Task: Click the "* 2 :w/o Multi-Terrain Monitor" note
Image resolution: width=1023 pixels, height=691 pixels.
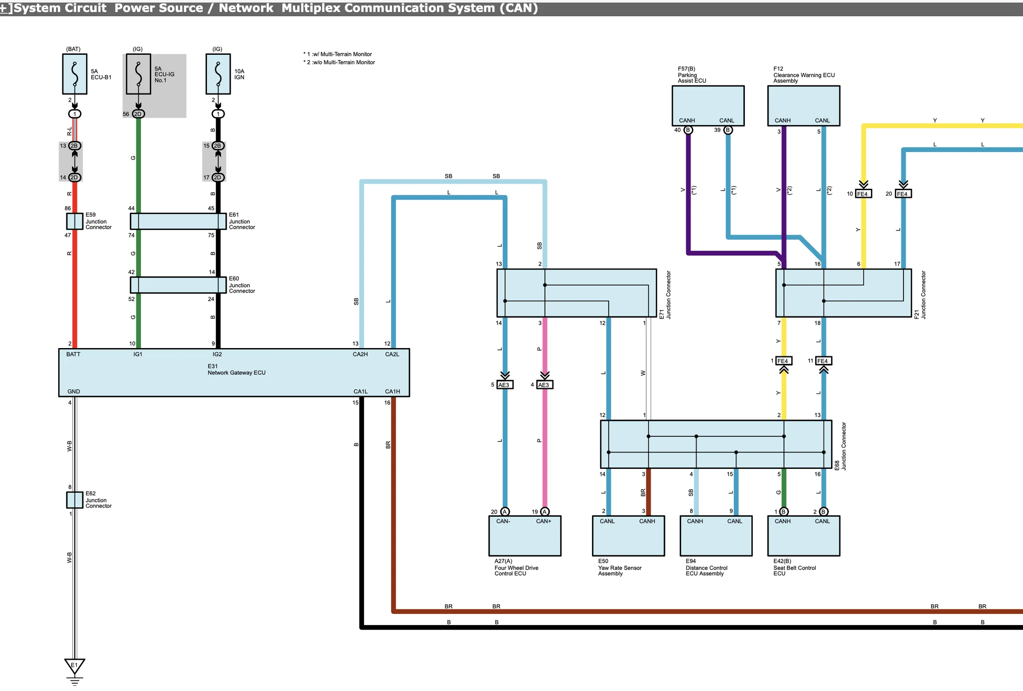Action: click(339, 62)
